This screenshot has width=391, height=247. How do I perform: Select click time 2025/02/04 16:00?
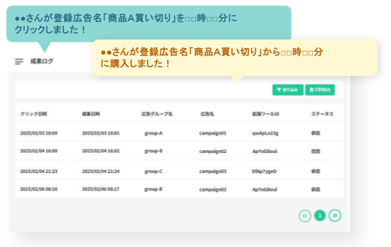pyautogui.click(x=39, y=151)
